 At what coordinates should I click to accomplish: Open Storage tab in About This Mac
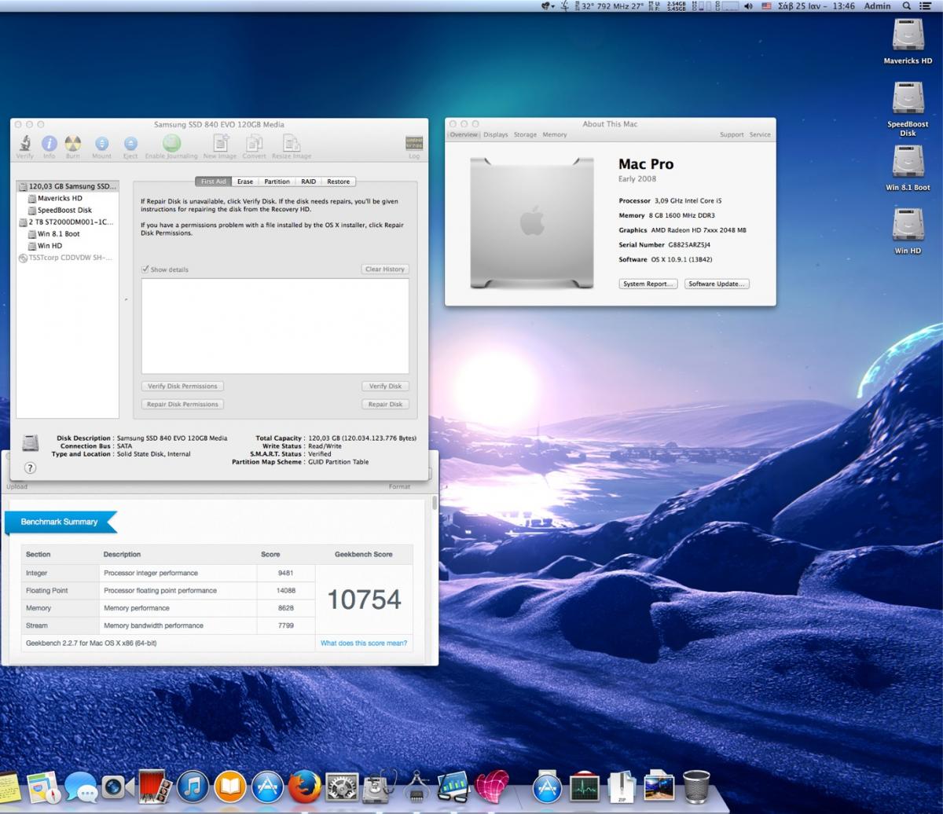point(525,134)
